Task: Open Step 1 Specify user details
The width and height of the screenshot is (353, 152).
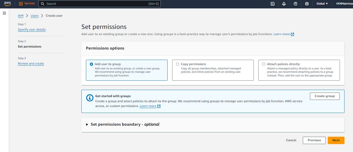Action: pos(32,30)
